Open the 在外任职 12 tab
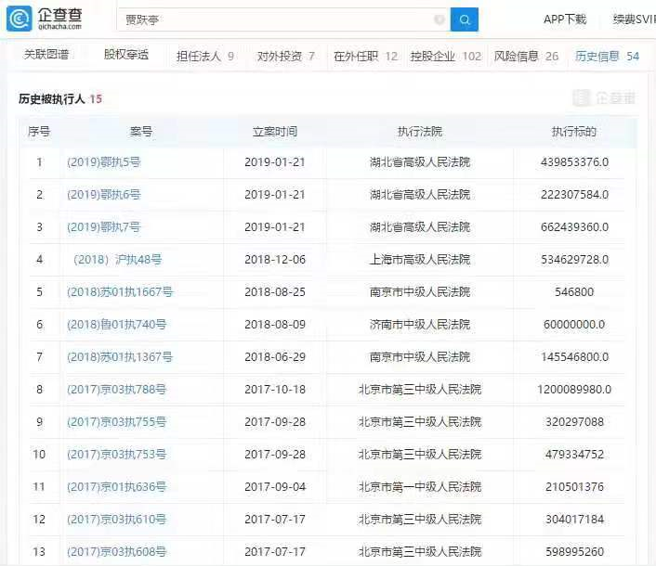The width and height of the screenshot is (656, 566). (366, 56)
